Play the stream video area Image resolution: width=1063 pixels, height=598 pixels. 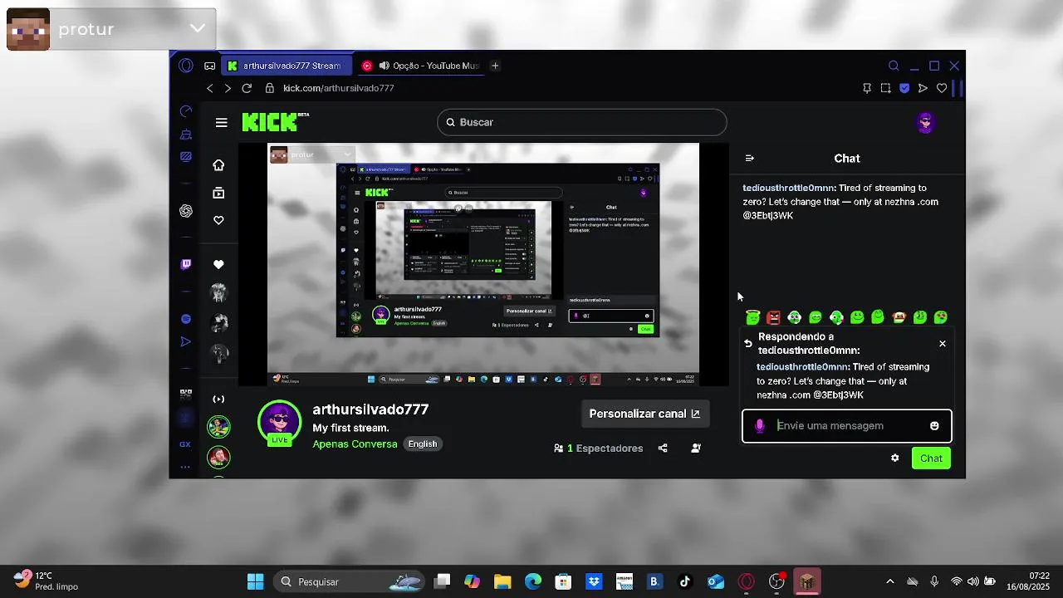[483, 264]
